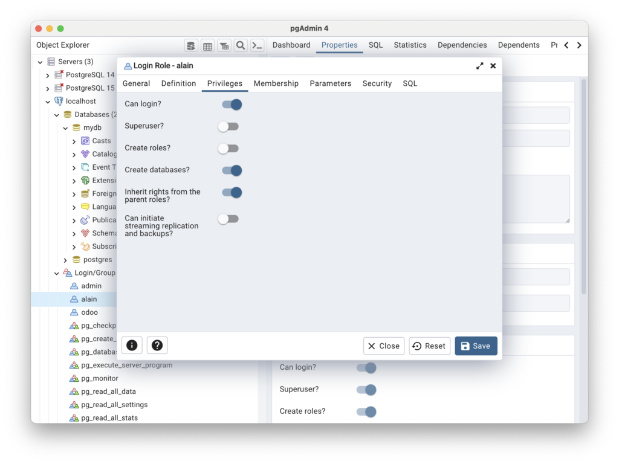Enable the 'Create roles?' switch in dialog
Image resolution: width=619 pixels, height=464 pixels.
pyautogui.click(x=228, y=149)
